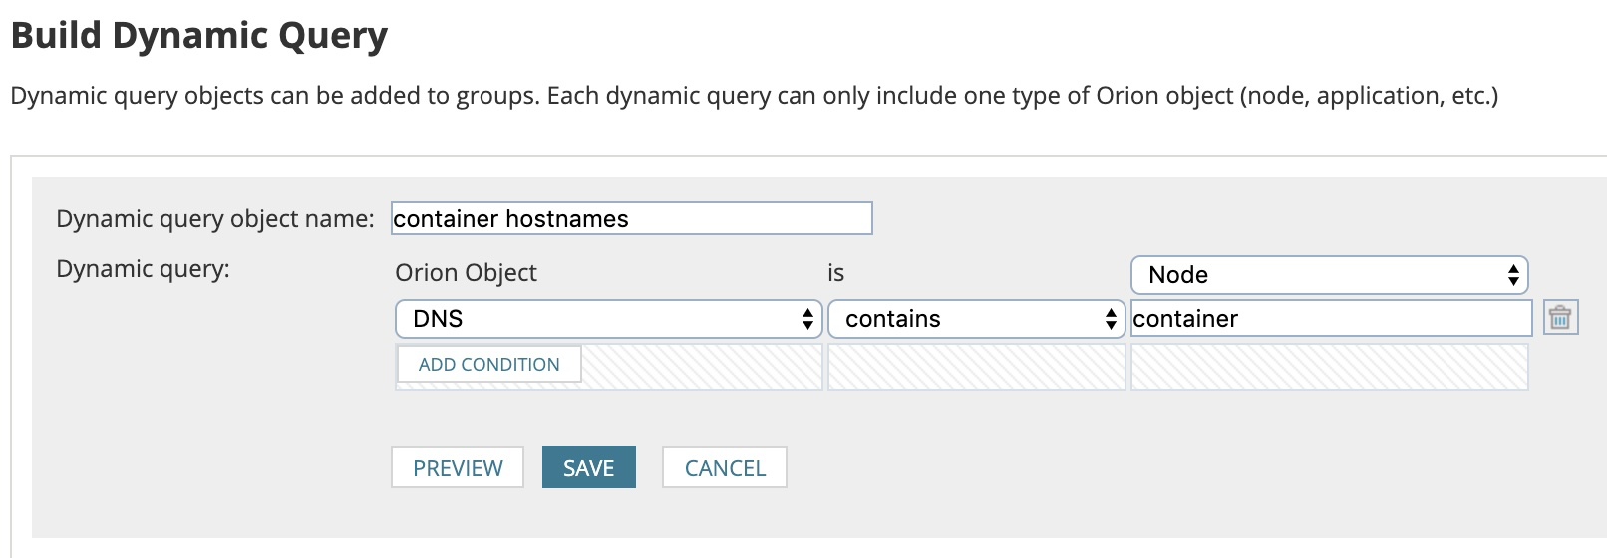Click empty hatched cell below 'container' value

[x=1329, y=366]
